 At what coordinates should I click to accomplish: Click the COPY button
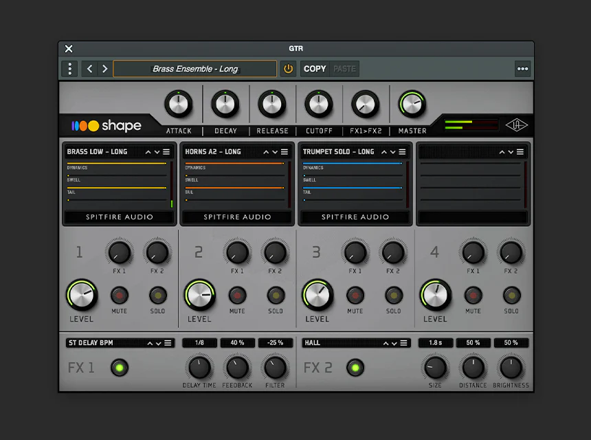[315, 69]
